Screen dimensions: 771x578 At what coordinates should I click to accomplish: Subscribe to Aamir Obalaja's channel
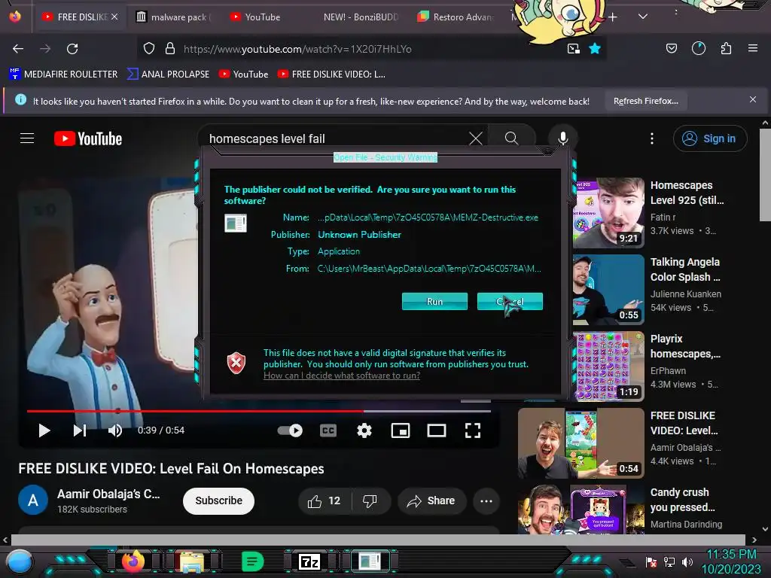pyautogui.click(x=218, y=500)
